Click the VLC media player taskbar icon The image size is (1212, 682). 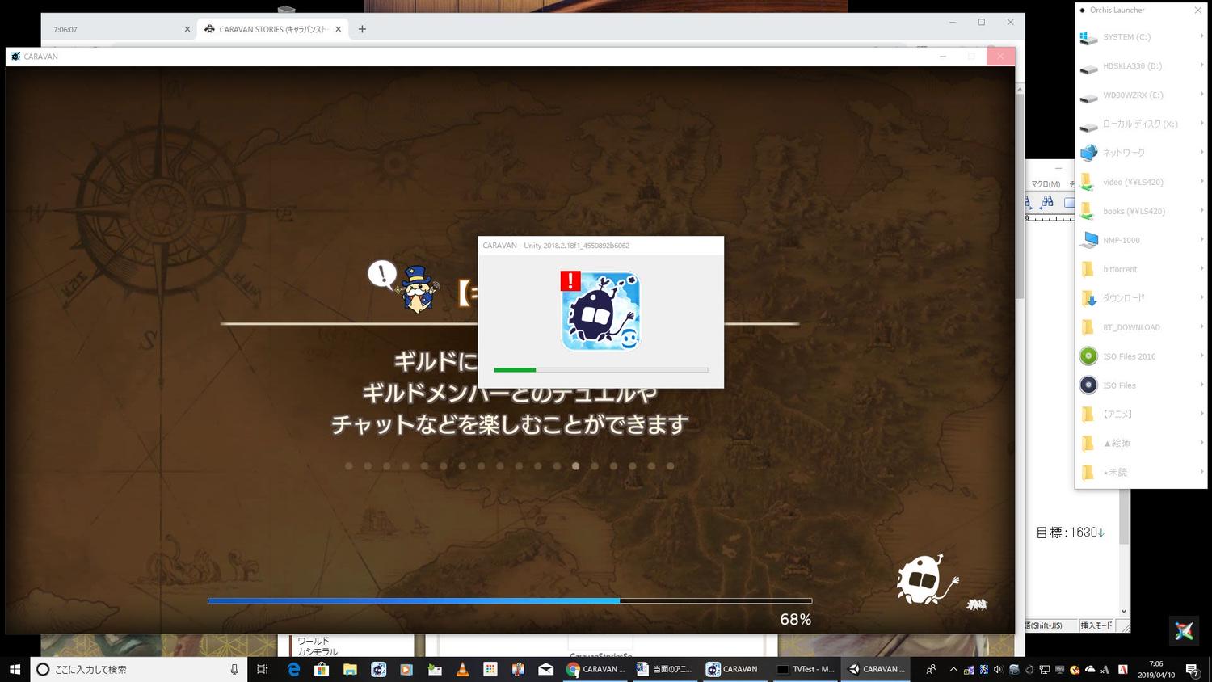(462, 669)
